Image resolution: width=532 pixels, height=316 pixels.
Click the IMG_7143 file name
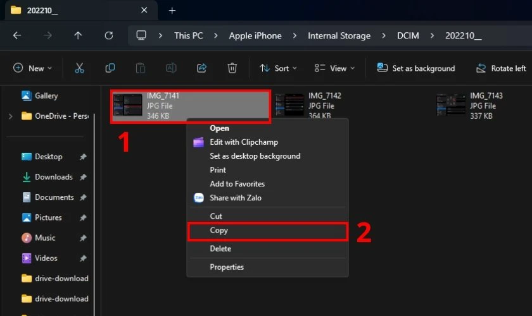[x=486, y=96]
